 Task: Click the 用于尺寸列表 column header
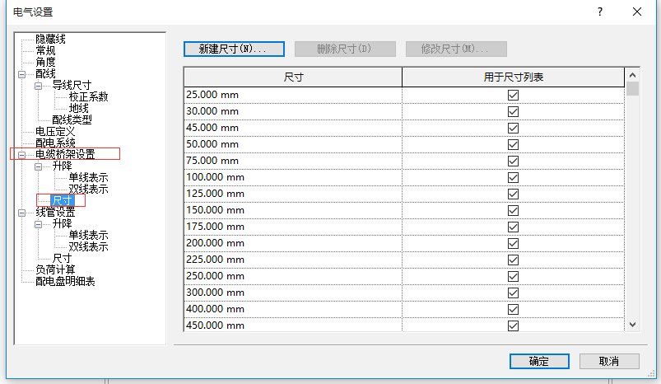(x=513, y=77)
